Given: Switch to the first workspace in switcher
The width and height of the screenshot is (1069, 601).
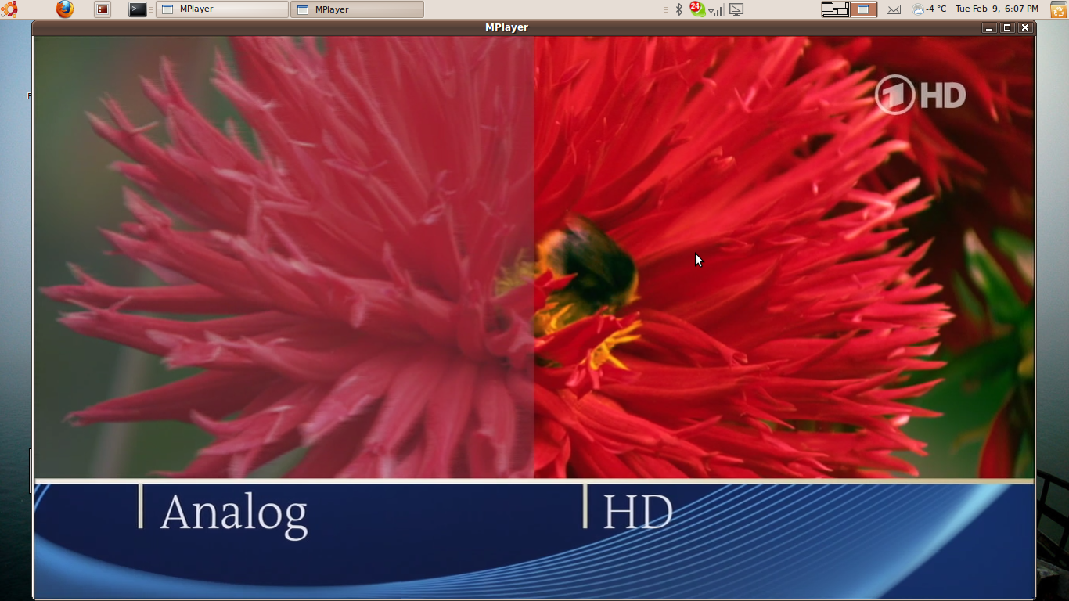Looking at the screenshot, I should pyautogui.click(x=835, y=9).
